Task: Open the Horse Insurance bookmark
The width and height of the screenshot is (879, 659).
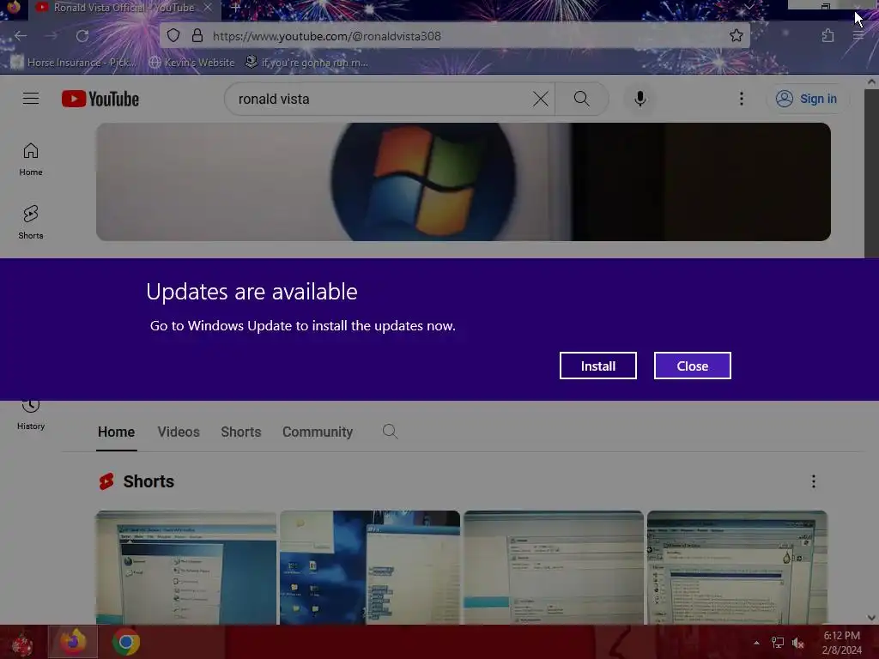Action: tap(74, 62)
